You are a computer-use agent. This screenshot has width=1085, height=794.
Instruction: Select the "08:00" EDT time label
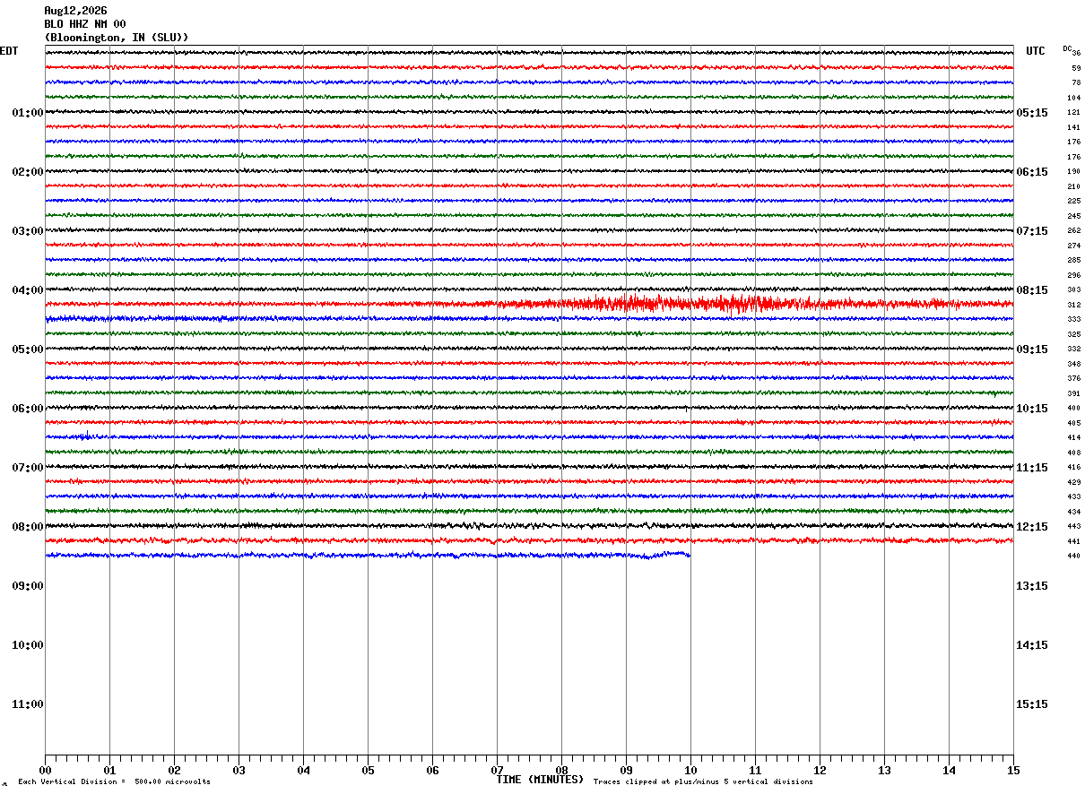coord(28,527)
